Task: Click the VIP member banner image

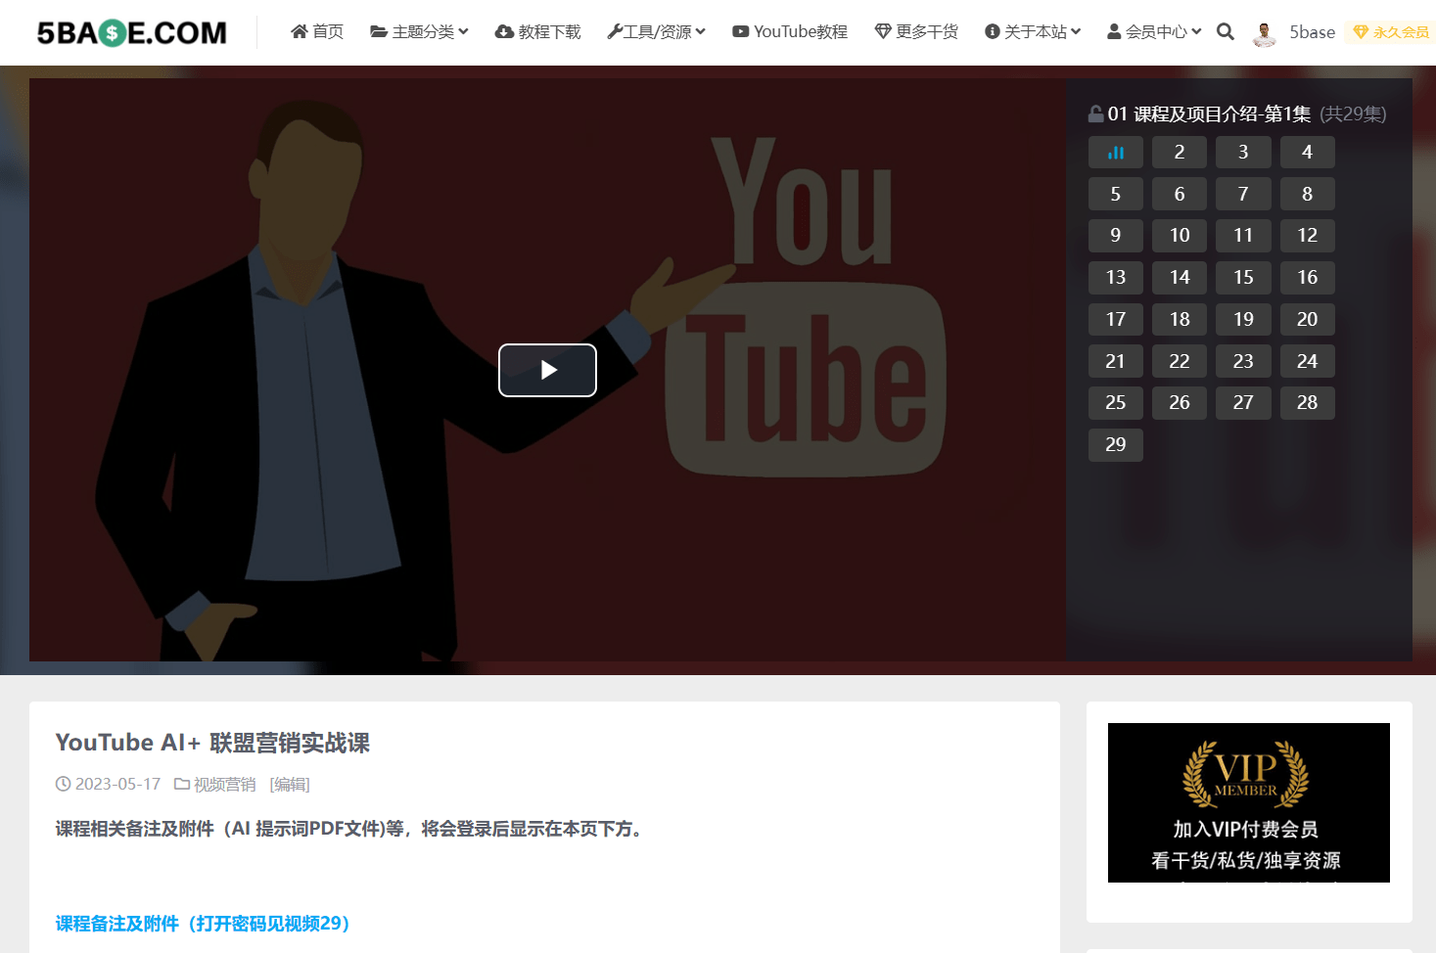Action: tap(1249, 802)
